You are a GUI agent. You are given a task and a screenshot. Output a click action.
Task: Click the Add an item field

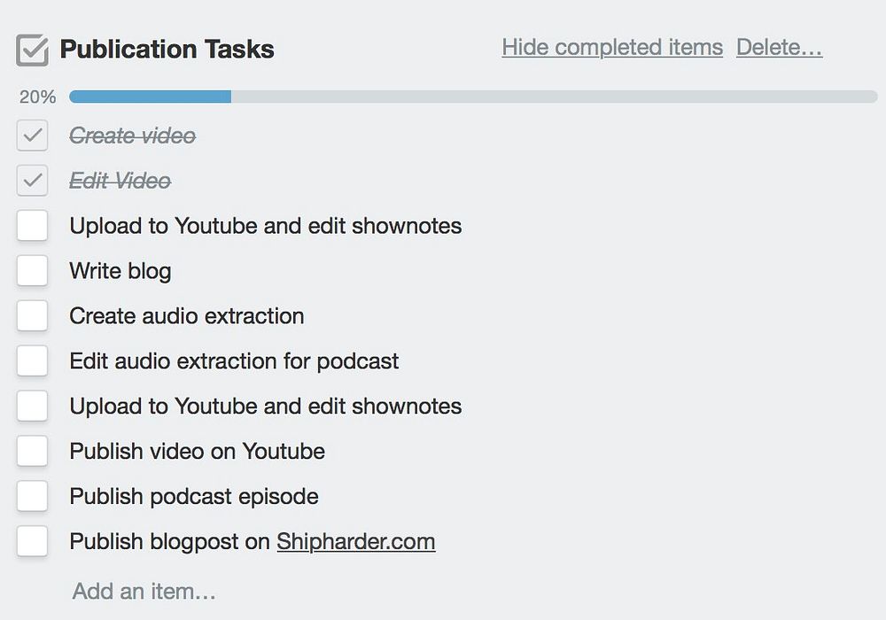(144, 591)
